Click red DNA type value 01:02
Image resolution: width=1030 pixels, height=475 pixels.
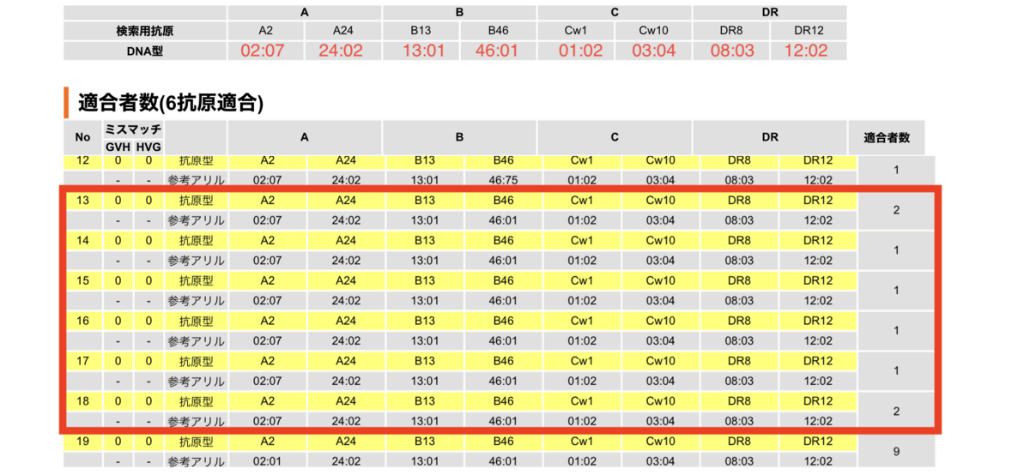point(581,51)
